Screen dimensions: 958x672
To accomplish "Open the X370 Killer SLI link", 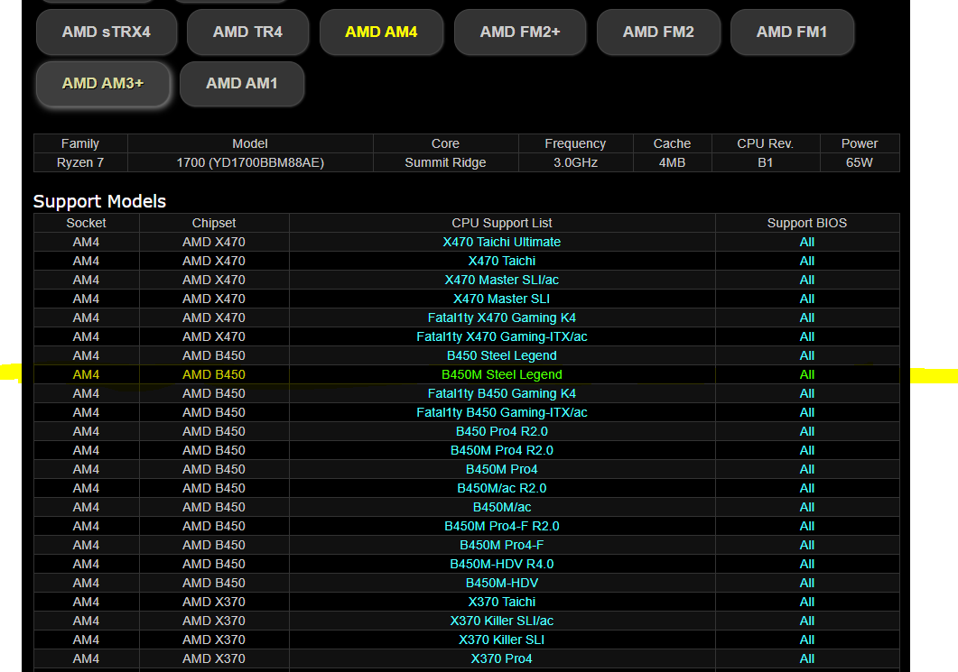I will pos(502,639).
